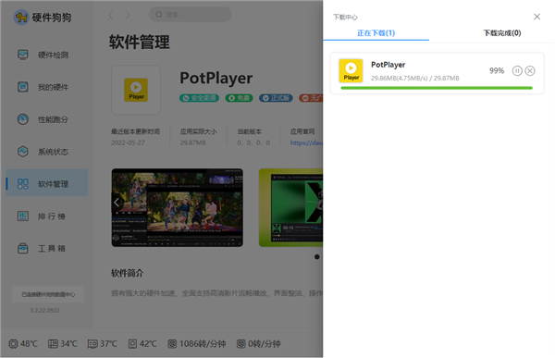Click the 37°C temperature status icon
This screenshot has height=358, width=555.
[x=92, y=344]
